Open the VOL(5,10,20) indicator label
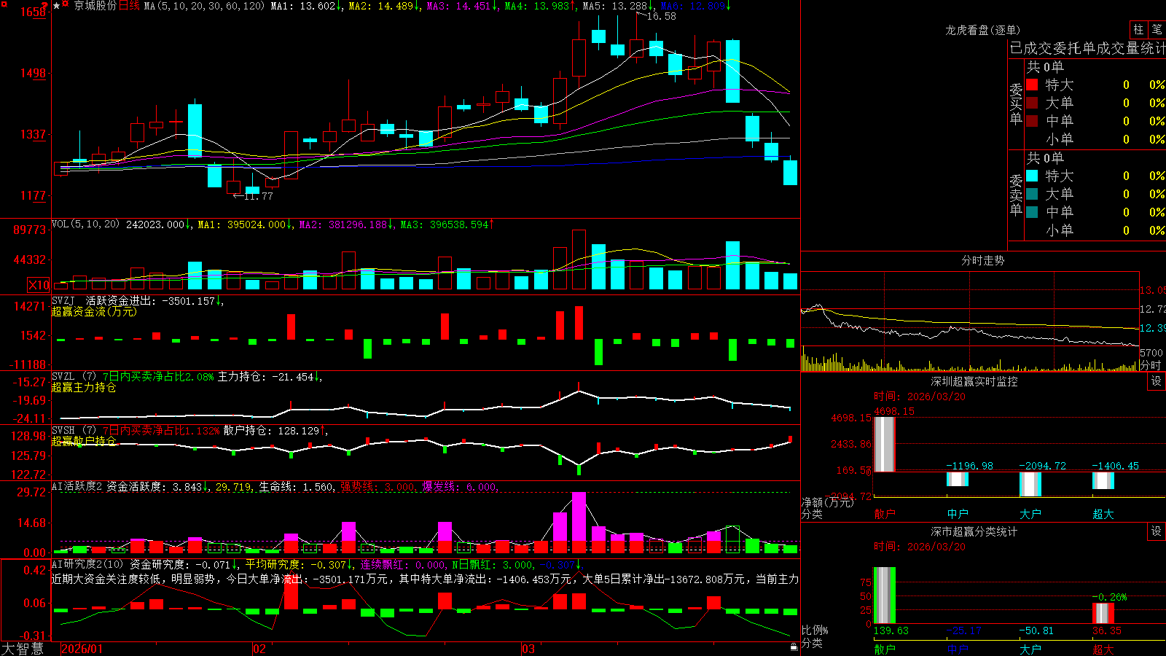This screenshot has height=656, width=1166. (x=85, y=224)
